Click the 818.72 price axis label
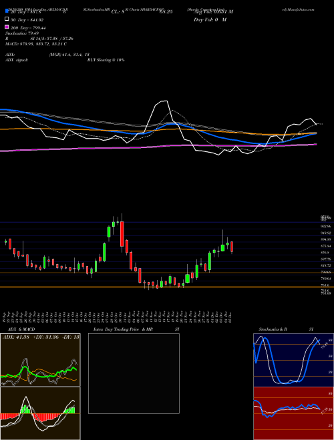 coord(326,265)
